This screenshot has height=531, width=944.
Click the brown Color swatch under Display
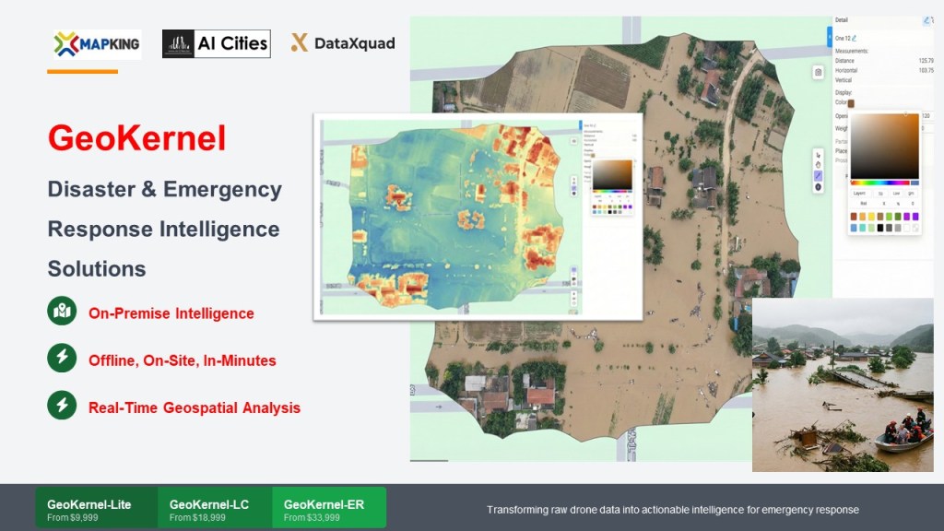(851, 103)
